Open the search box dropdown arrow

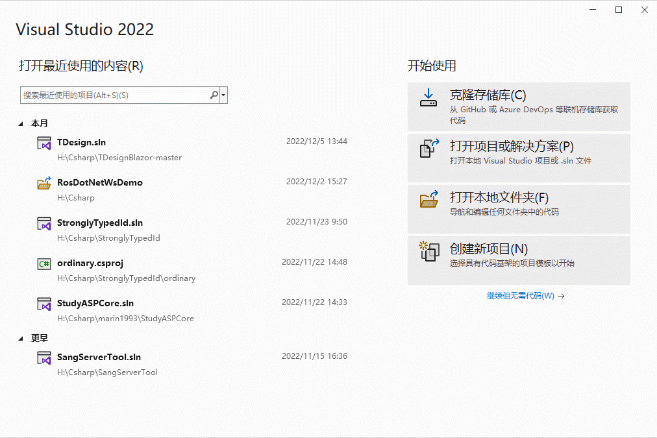[x=223, y=95]
